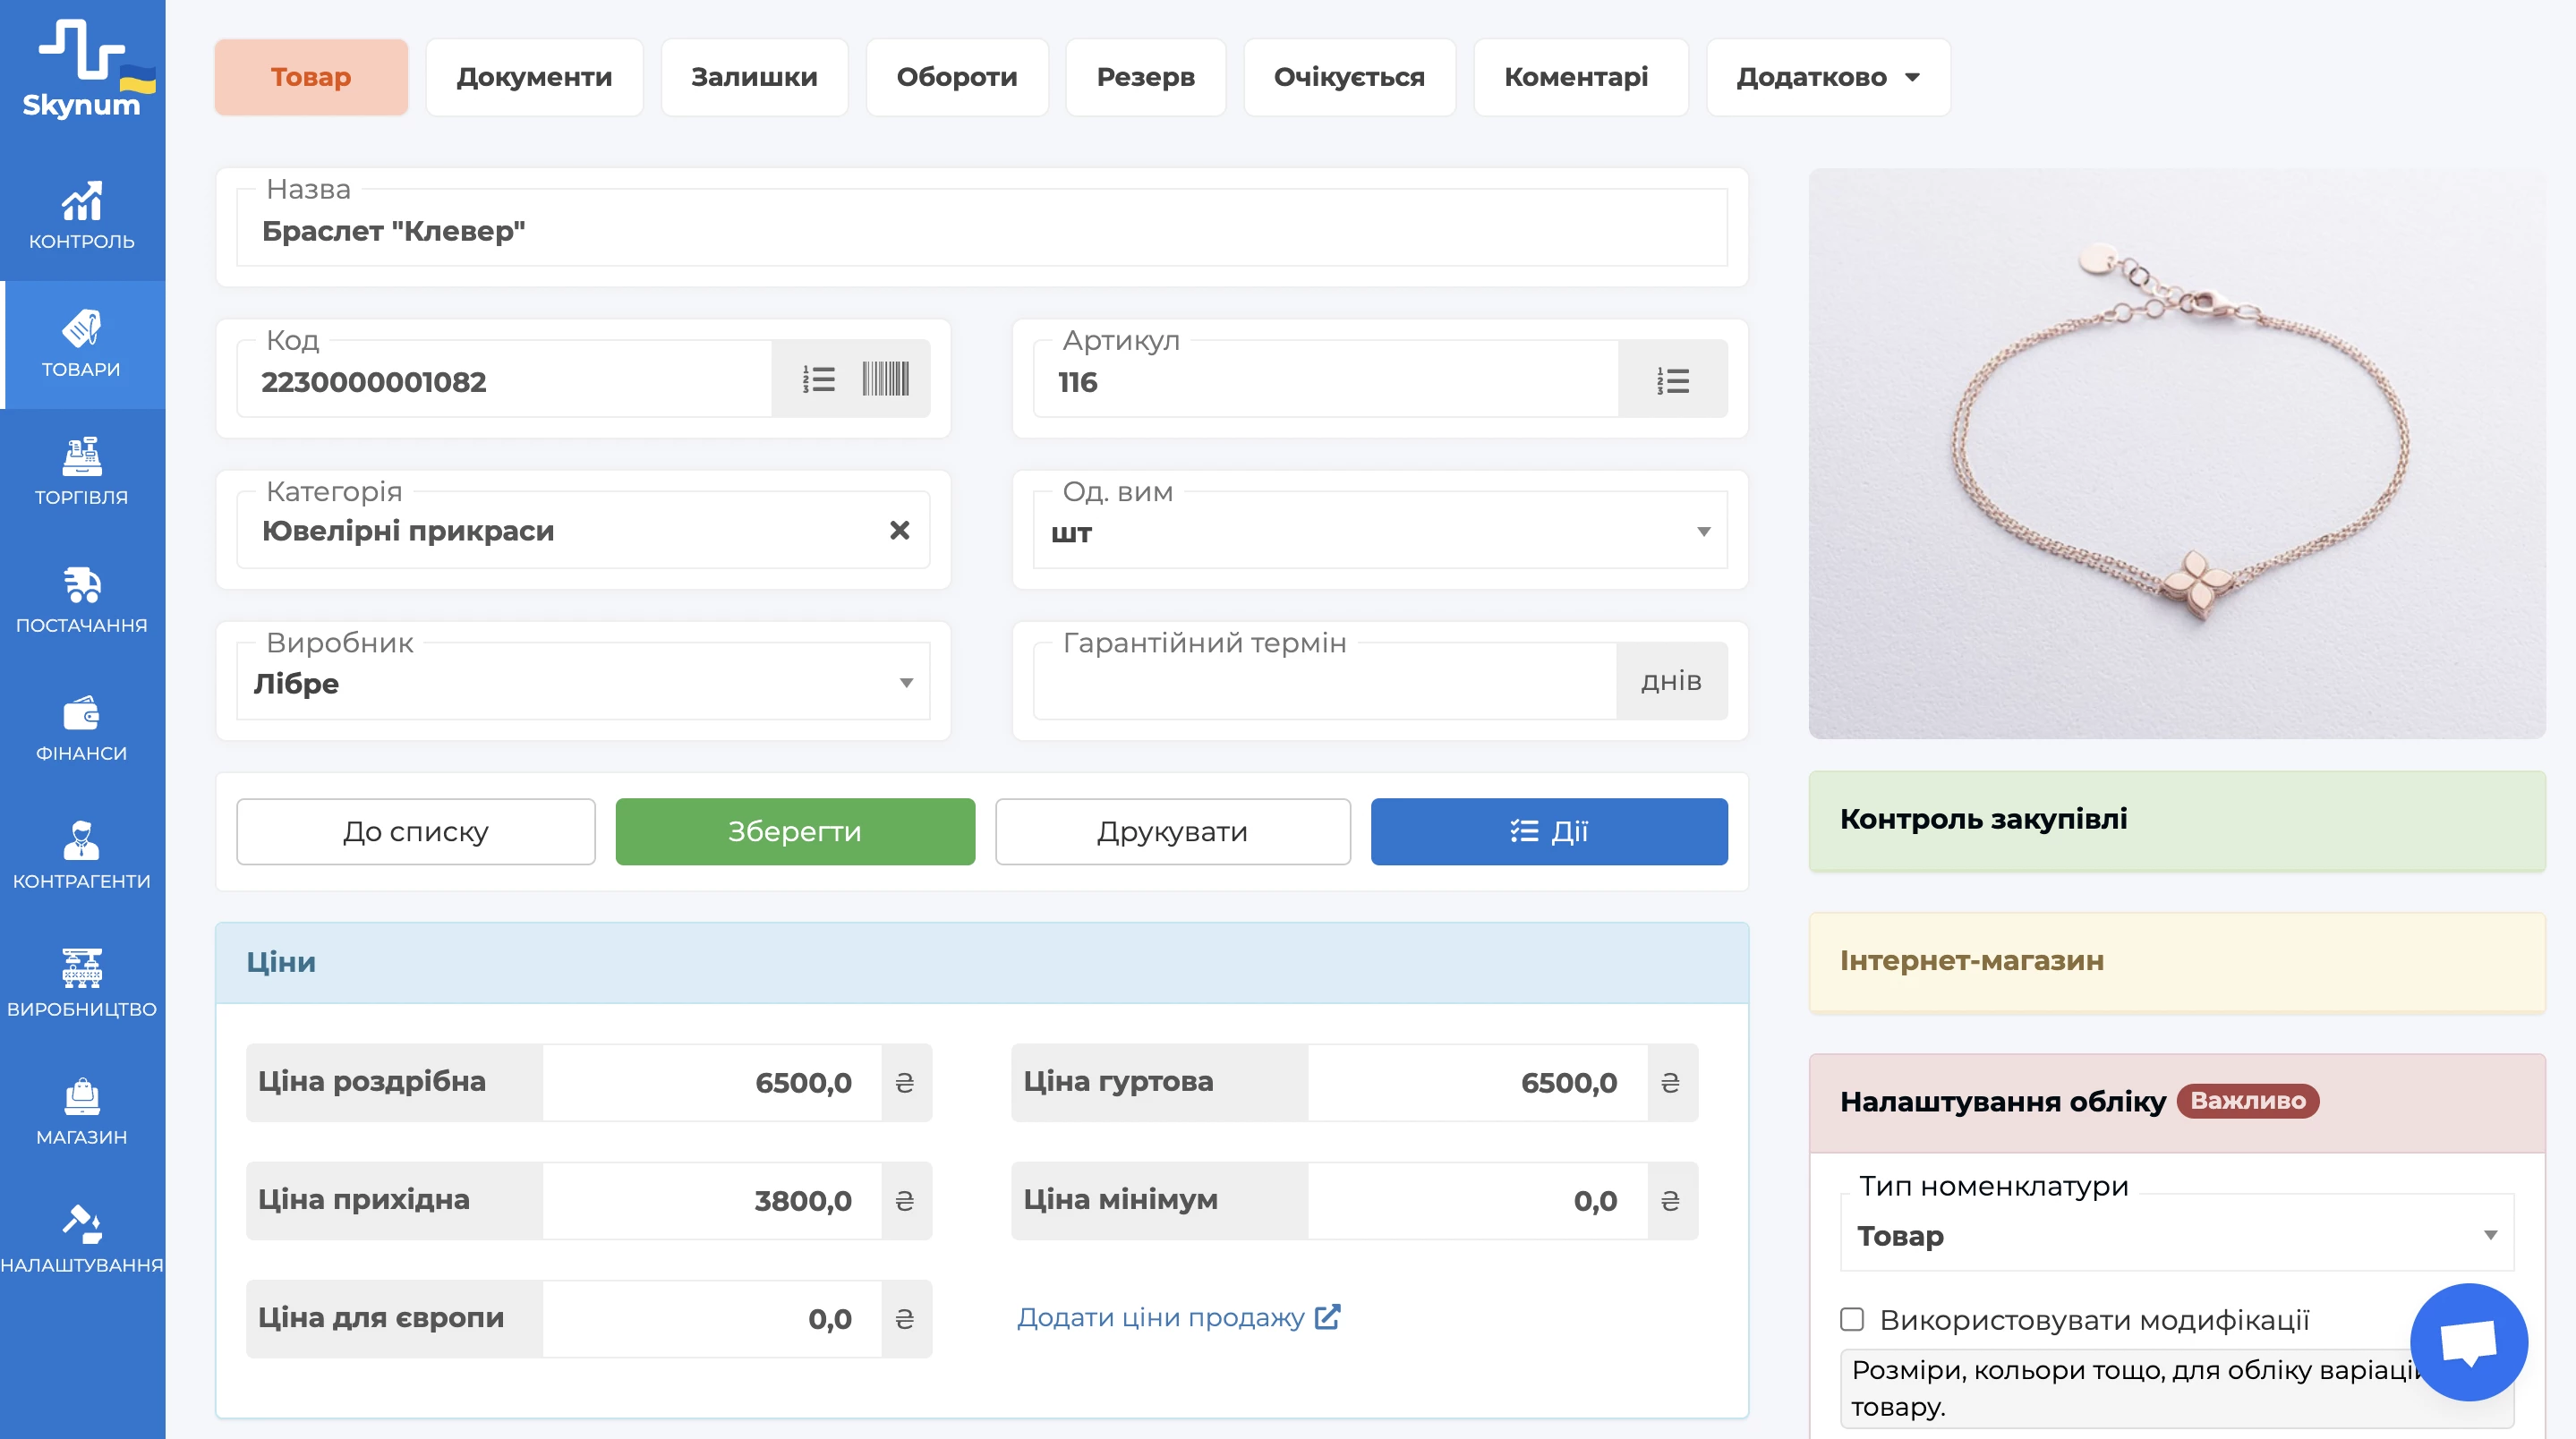This screenshot has height=1439, width=2576.
Task: Open the Виробництво section in sidebar
Action: point(81,983)
